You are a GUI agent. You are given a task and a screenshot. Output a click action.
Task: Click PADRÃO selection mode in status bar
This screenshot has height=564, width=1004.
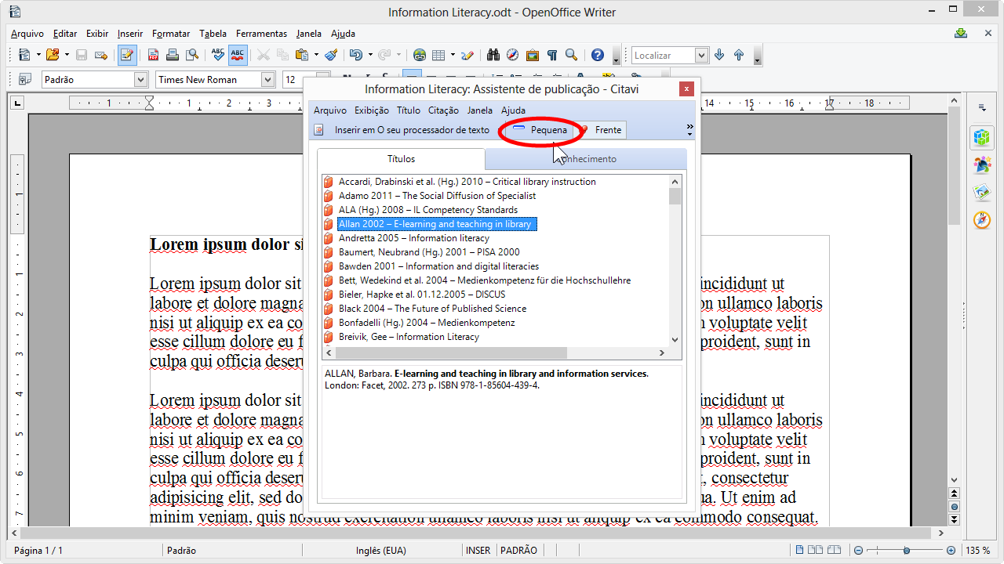click(x=518, y=551)
